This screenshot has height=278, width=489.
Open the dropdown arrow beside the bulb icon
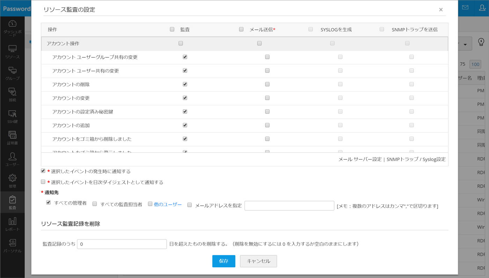(465, 44)
